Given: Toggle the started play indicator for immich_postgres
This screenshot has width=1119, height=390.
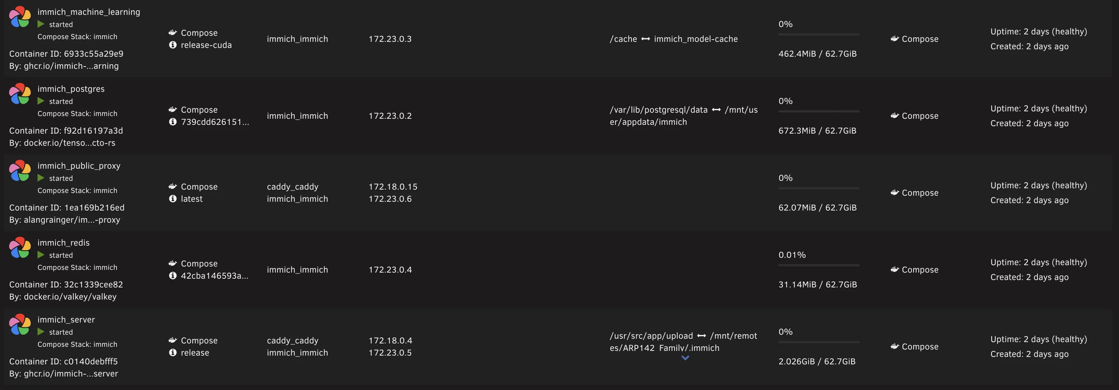Looking at the screenshot, I should (x=42, y=101).
